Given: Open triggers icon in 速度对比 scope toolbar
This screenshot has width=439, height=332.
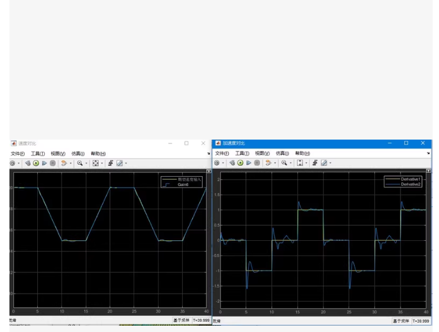Looking at the screenshot, I should [x=111, y=163].
